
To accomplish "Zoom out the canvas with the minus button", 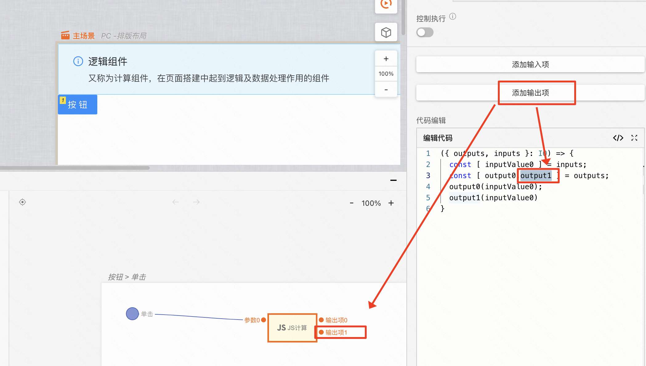I will (x=386, y=90).
